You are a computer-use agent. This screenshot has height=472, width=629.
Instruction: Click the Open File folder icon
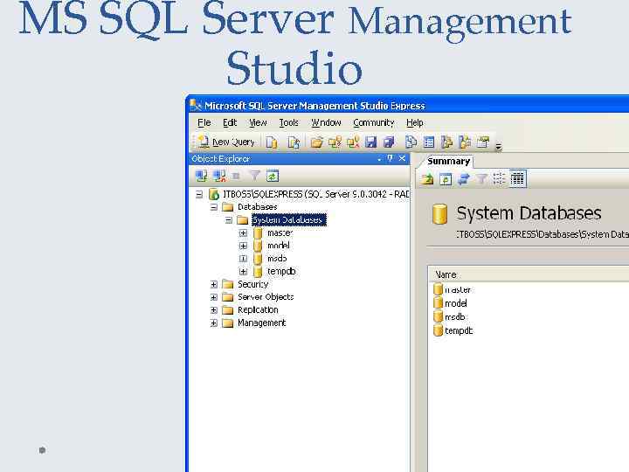(x=316, y=142)
